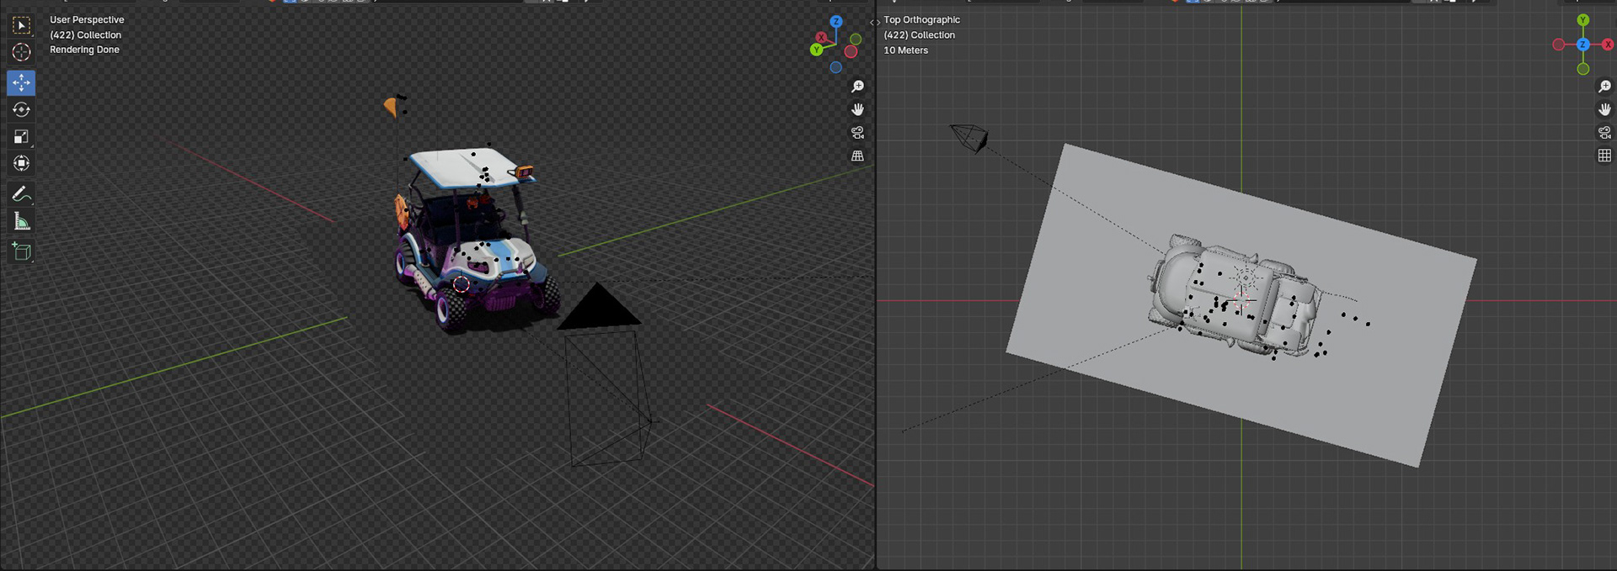The height and width of the screenshot is (571, 1617).
Task: Click pan hand icon in perspective viewport
Action: [857, 109]
